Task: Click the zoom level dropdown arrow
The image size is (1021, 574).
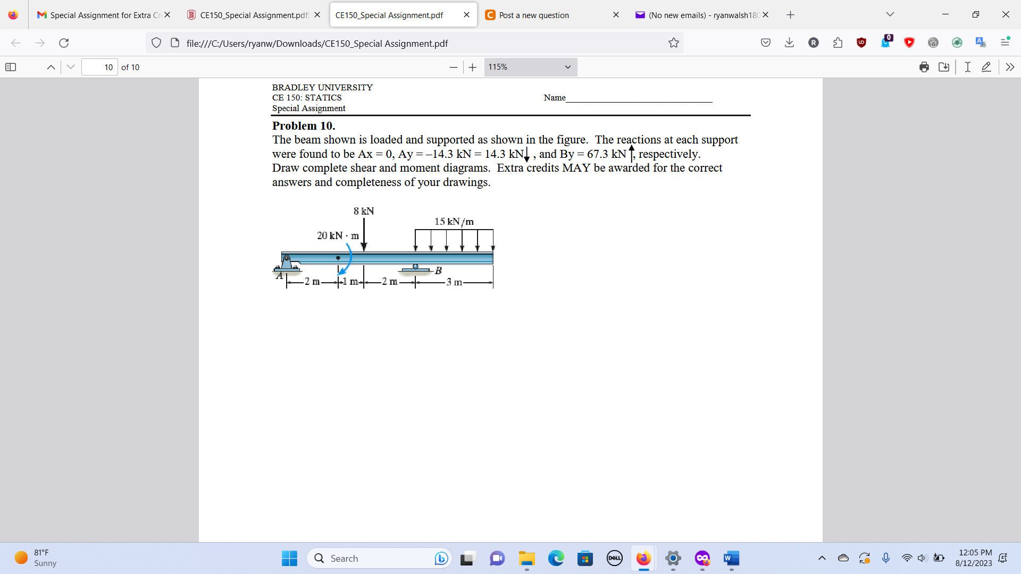Action: (x=568, y=66)
